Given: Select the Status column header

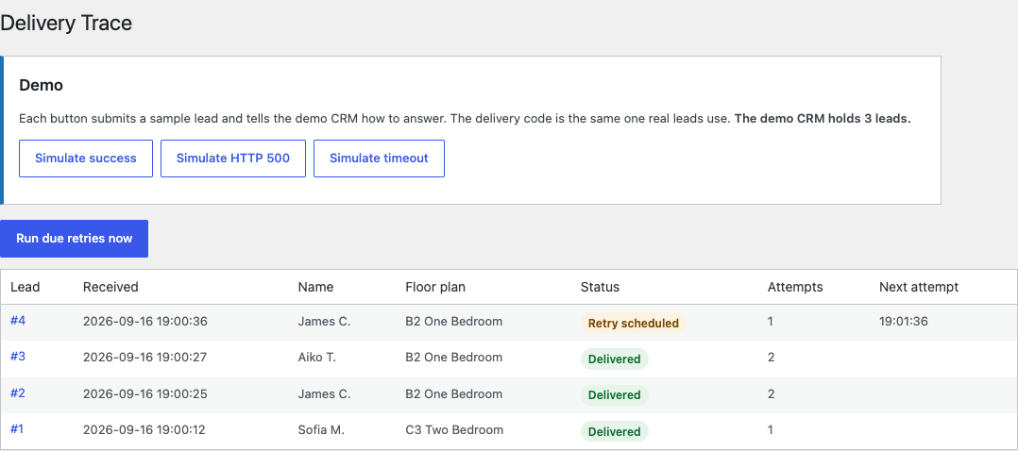Looking at the screenshot, I should coord(600,287).
